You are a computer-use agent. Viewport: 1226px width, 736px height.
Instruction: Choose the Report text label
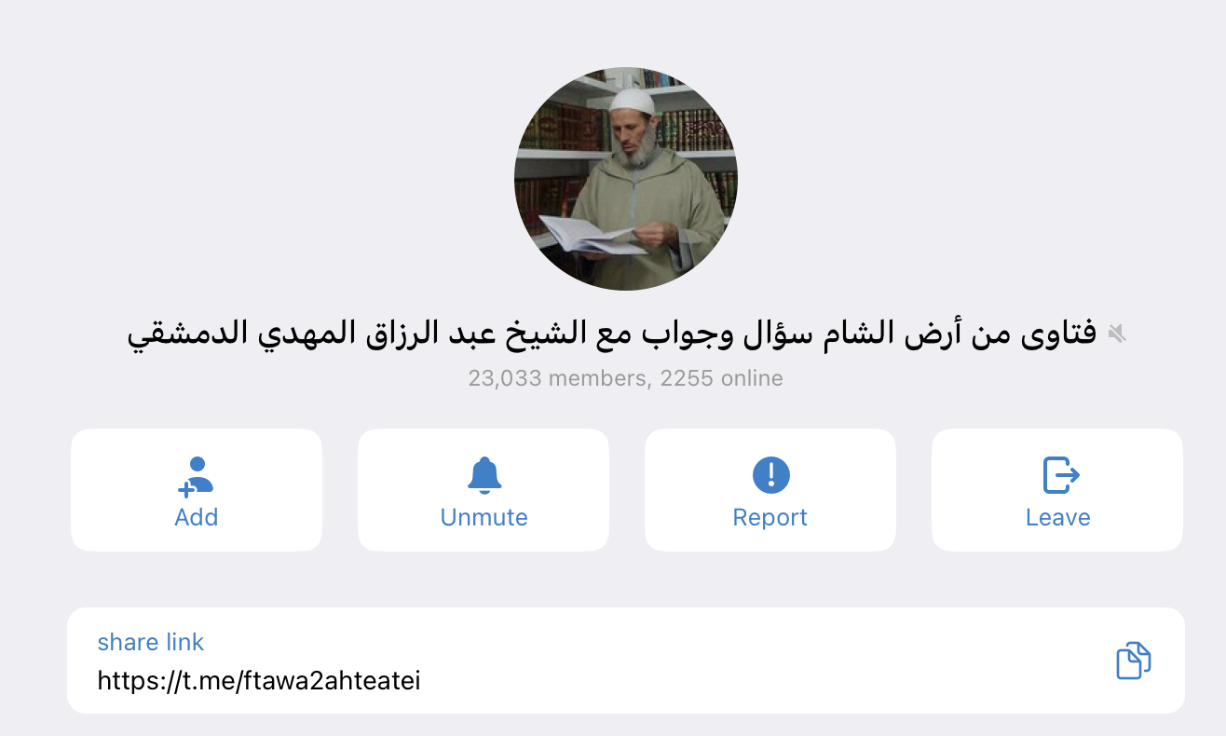click(x=770, y=517)
